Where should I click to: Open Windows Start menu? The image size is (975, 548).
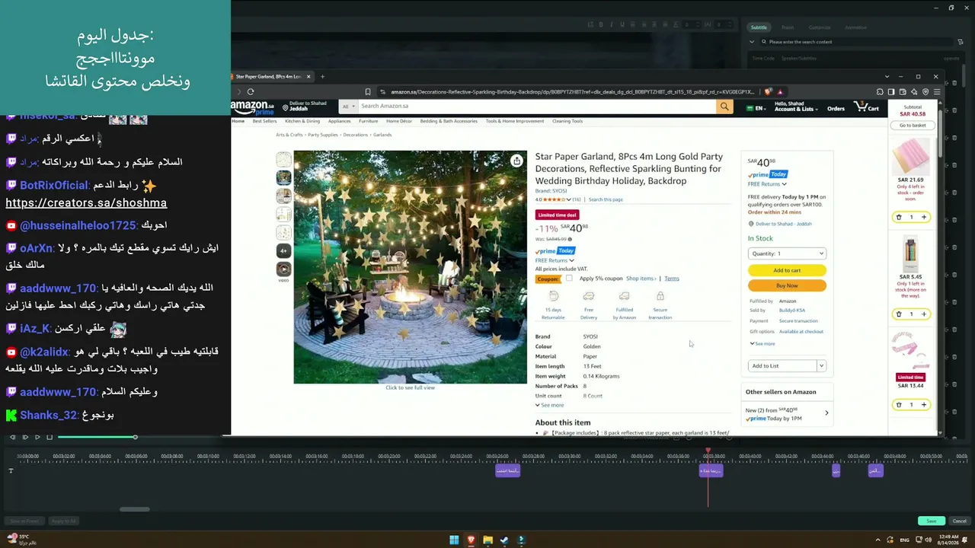click(454, 540)
